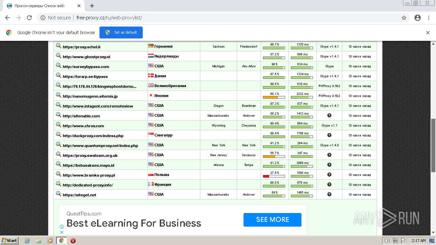Viewport: 436px width, 245px height.
Task: Set Chrome as default browser
Action: point(121,32)
